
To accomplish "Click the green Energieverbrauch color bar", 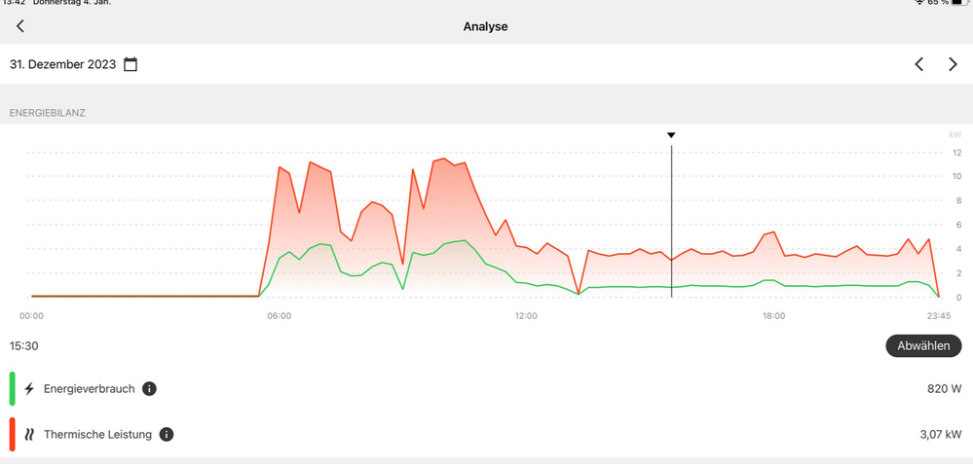I will pos(12,389).
